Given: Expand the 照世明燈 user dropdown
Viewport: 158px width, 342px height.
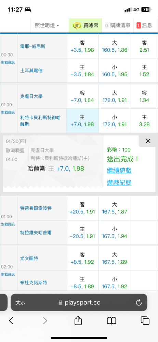Looking at the screenshot, I should pyautogui.click(x=47, y=26).
